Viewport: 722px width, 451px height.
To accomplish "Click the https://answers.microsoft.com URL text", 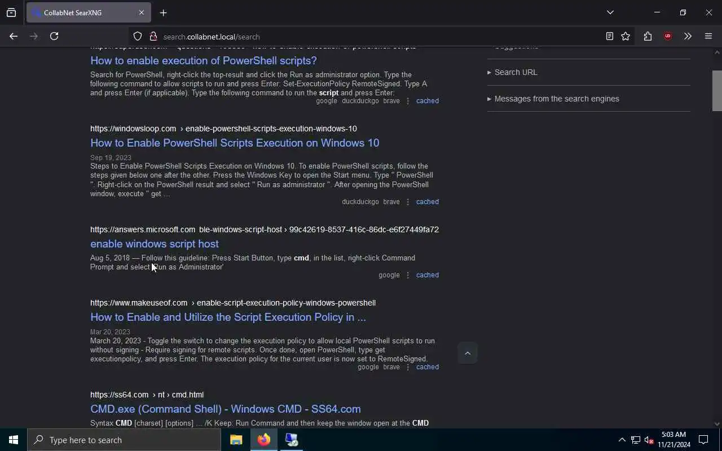I will 143,229.
